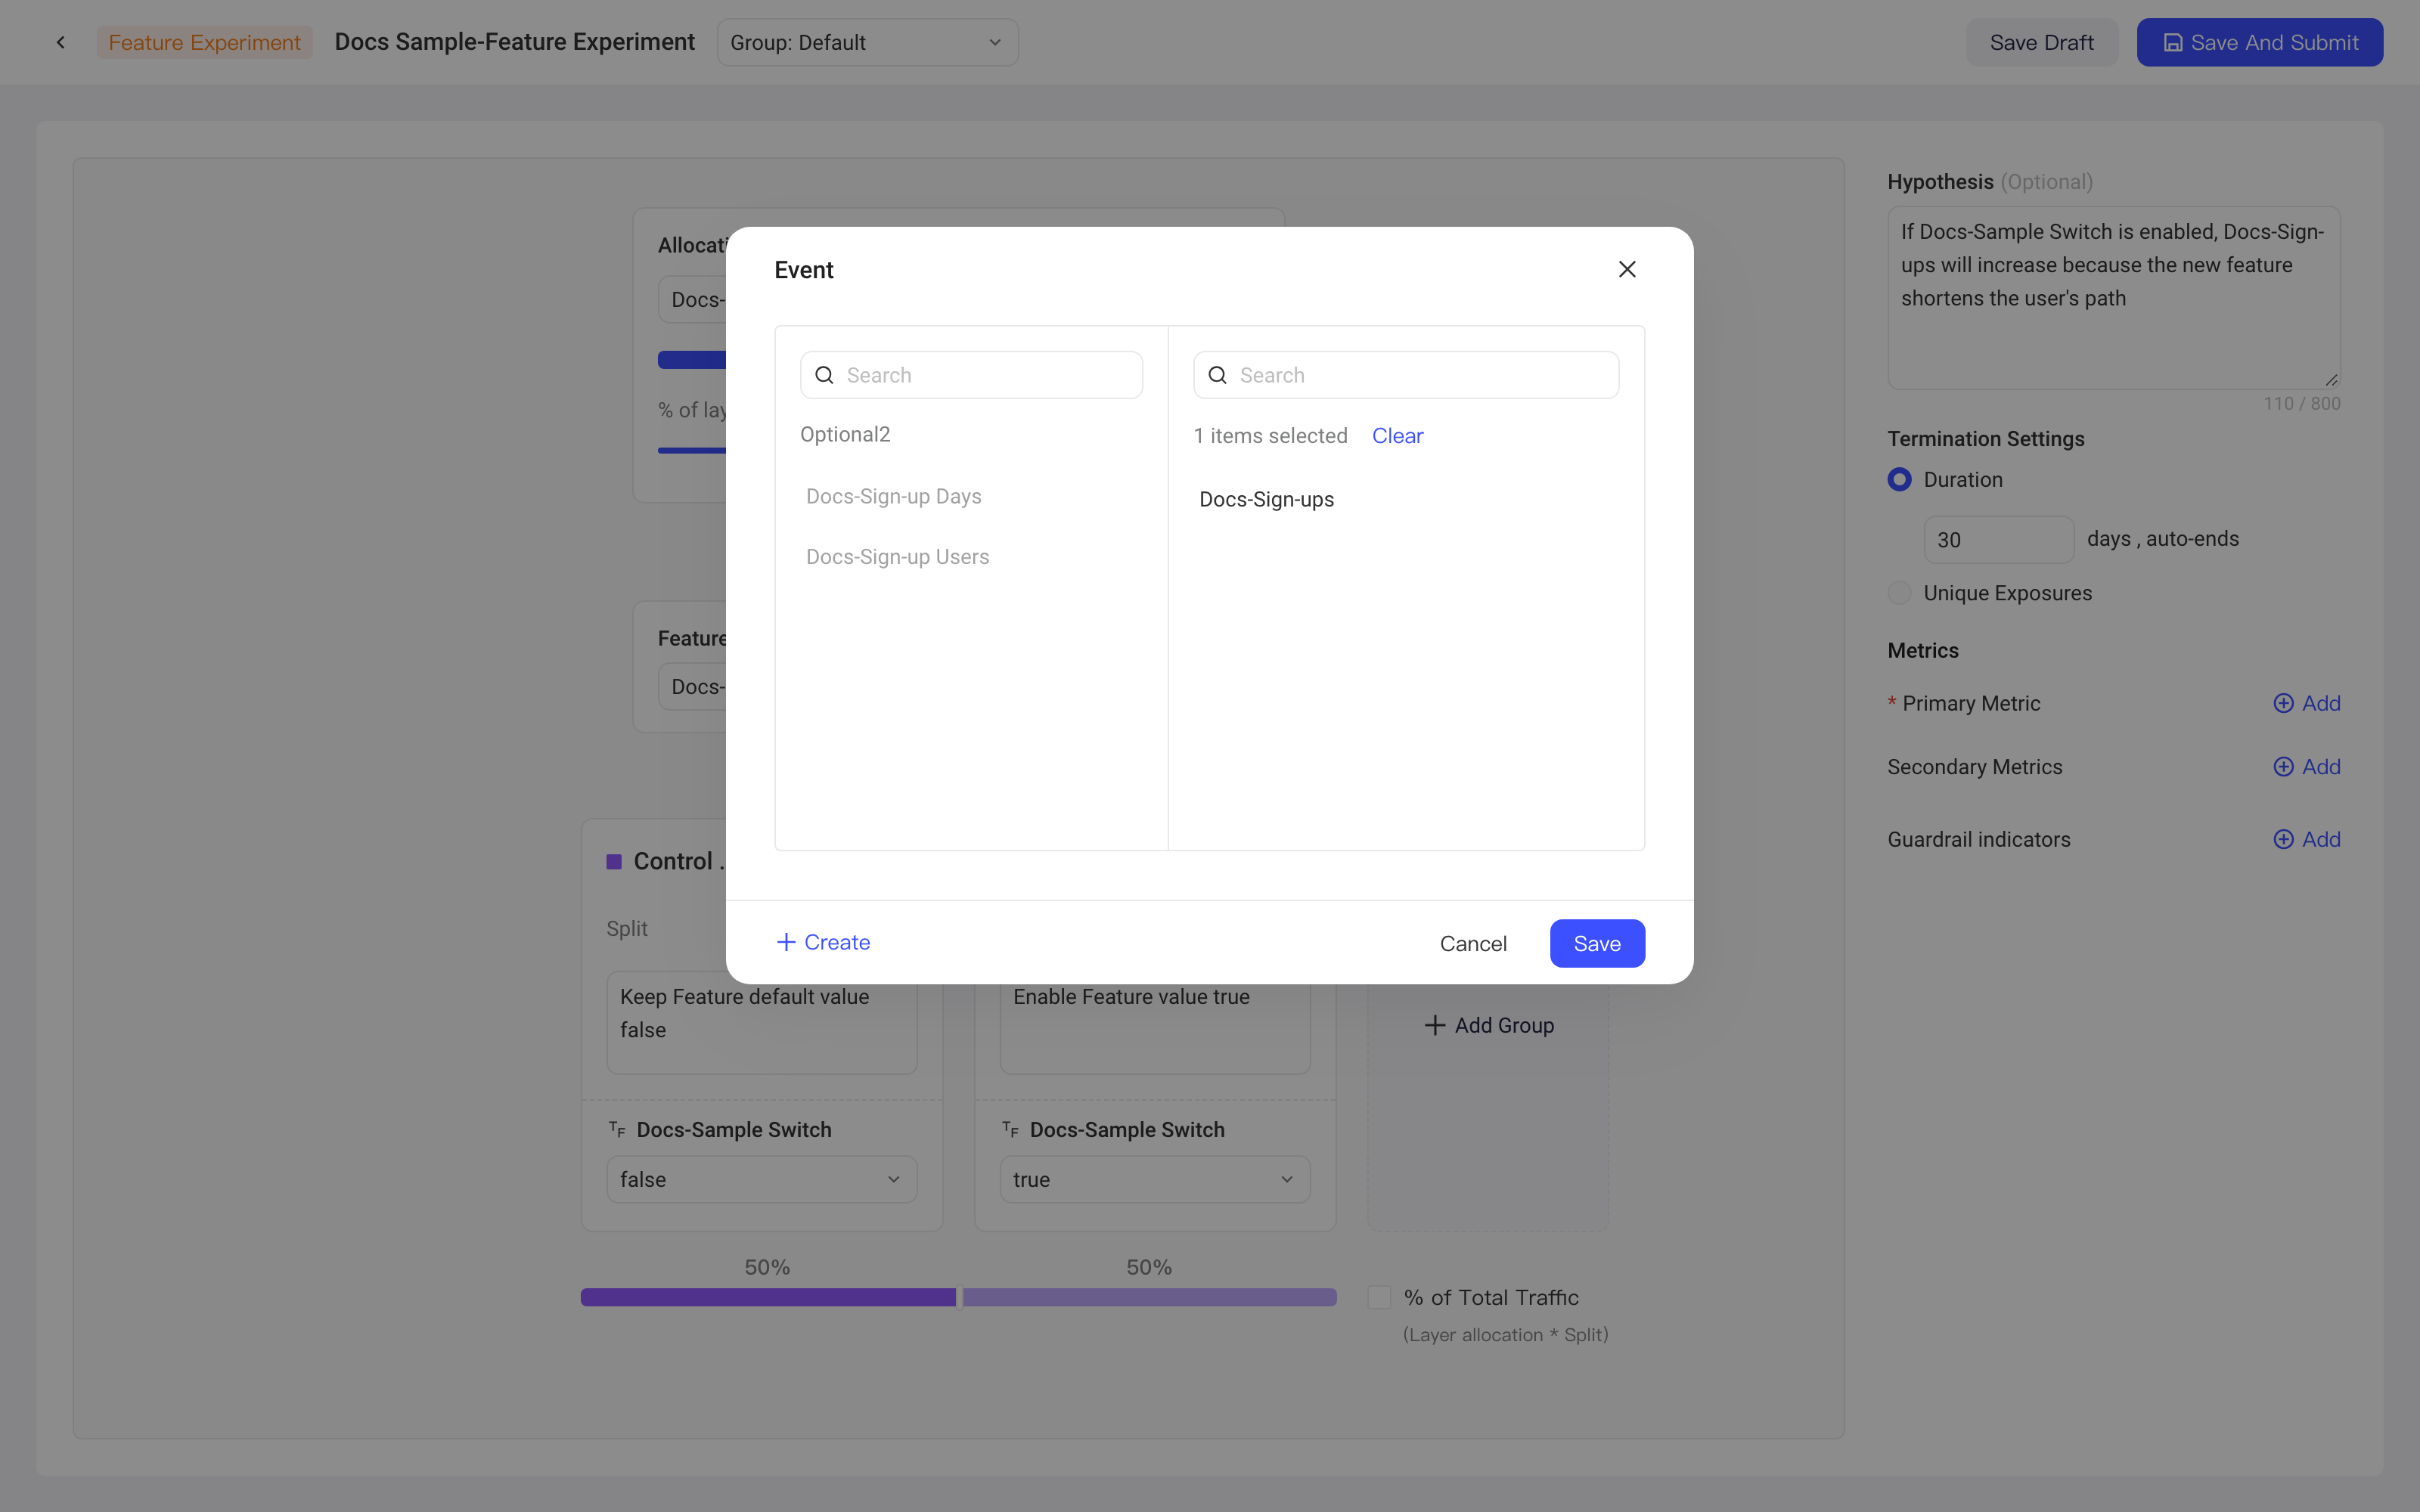The image size is (2420, 1512).
Task: Click the purple Control group color square
Action: point(614,862)
